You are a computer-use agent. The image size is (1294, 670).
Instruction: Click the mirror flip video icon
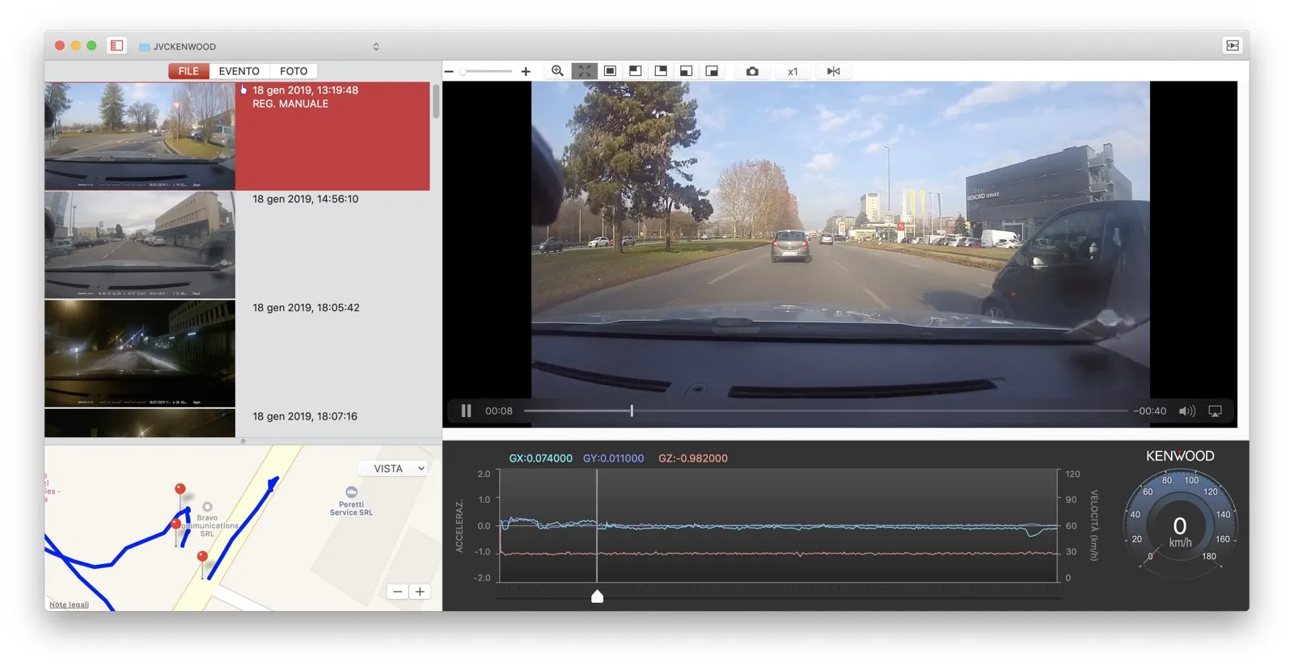(834, 71)
